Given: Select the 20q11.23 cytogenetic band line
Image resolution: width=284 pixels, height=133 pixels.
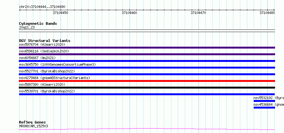Looking at the screenshot, I should [147, 31].
